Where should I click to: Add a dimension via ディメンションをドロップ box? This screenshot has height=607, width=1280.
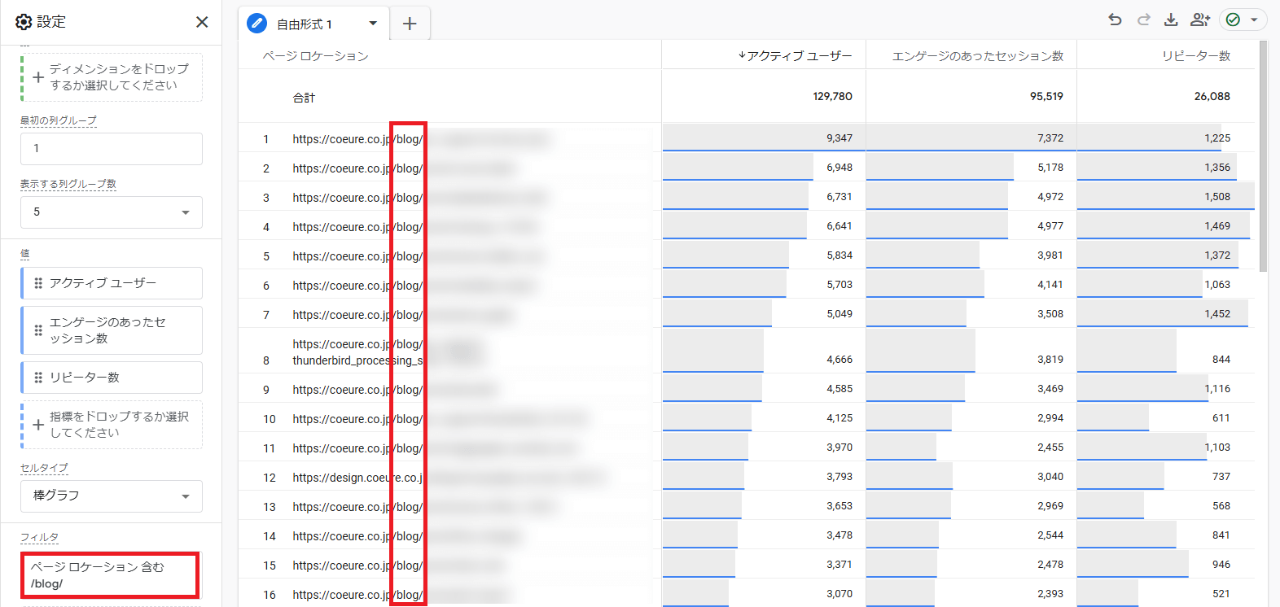(112, 77)
